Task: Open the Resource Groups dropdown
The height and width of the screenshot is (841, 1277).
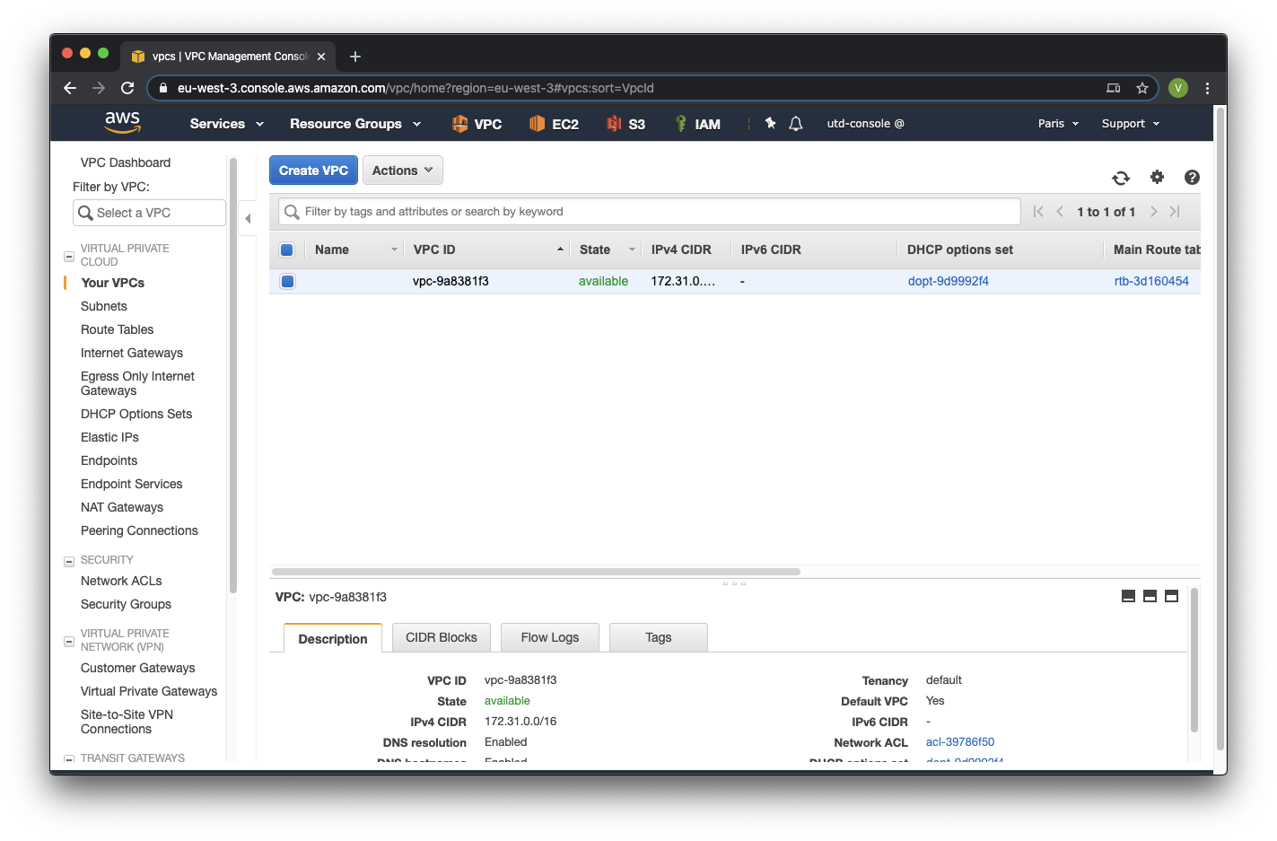Action: tap(355, 124)
